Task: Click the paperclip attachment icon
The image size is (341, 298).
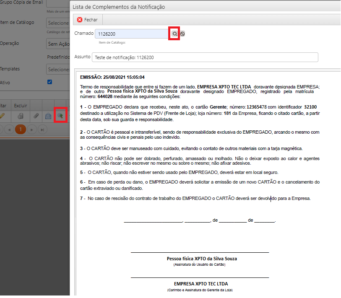Action: pos(36,116)
